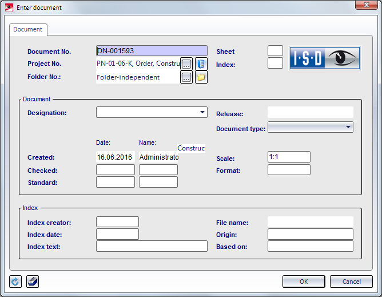Select the Scale field showing 1:1
The image size is (382, 297).
(289, 157)
